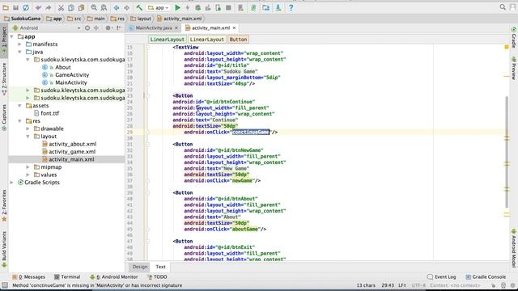
Task: Open the Messages tool window
Action: pyautogui.click(x=29, y=277)
